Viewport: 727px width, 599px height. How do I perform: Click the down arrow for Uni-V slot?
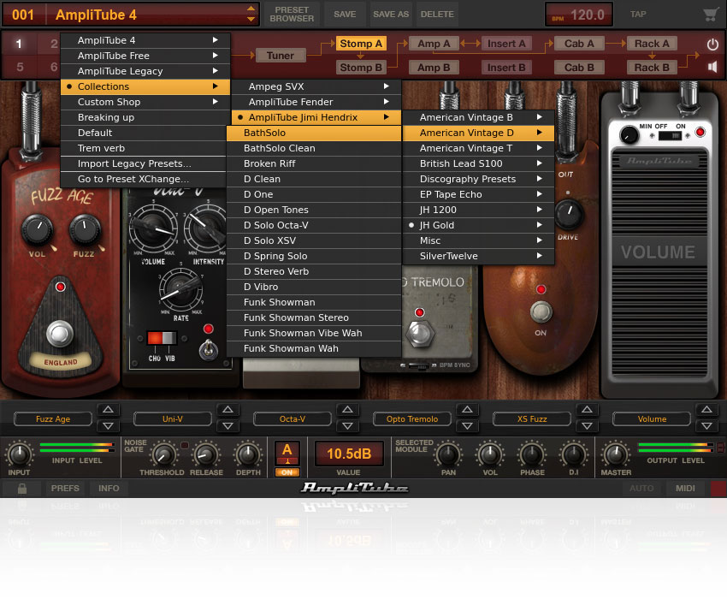pyautogui.click(x=228, y=425)
